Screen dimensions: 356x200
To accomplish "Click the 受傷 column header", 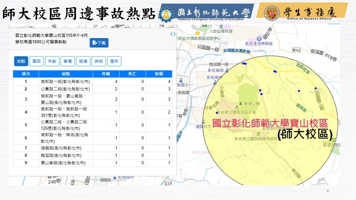I will pyautogui.click(x=159, y=74).
